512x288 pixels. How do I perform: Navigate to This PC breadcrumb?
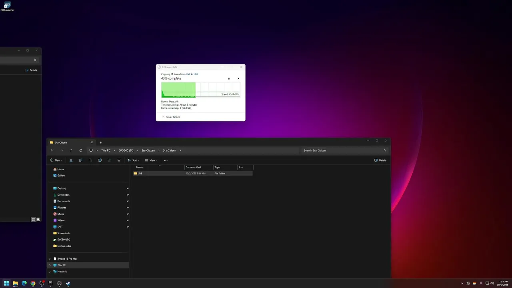click(x=106, y=150)
